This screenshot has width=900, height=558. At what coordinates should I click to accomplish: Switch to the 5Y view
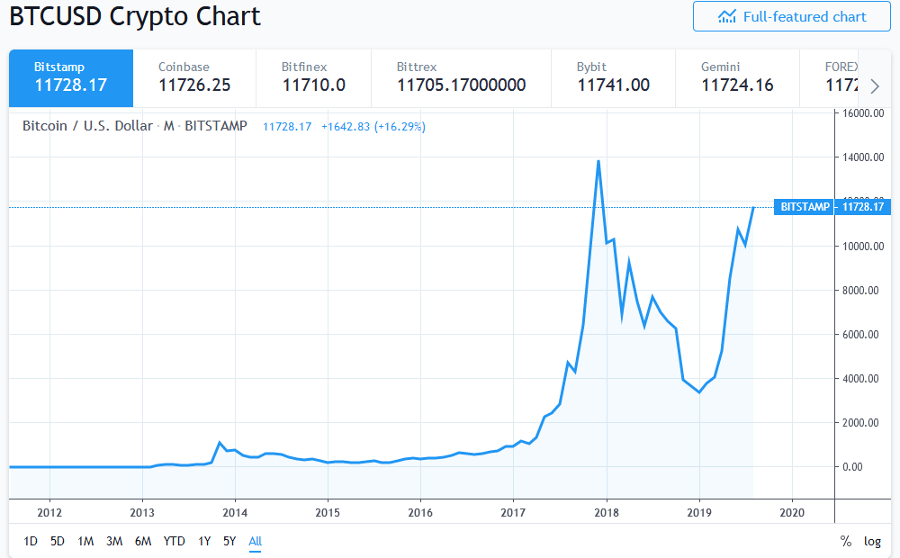click(229, 541)
